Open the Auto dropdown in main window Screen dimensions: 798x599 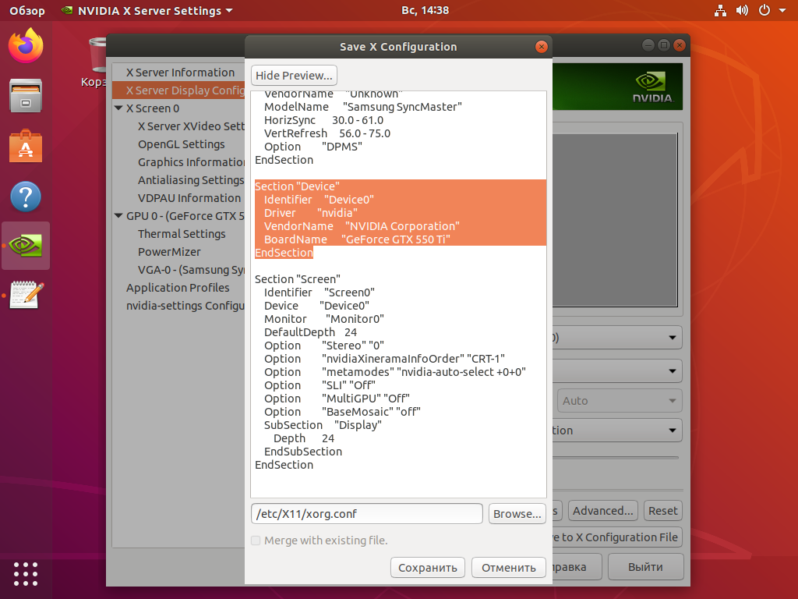[619, 401]
